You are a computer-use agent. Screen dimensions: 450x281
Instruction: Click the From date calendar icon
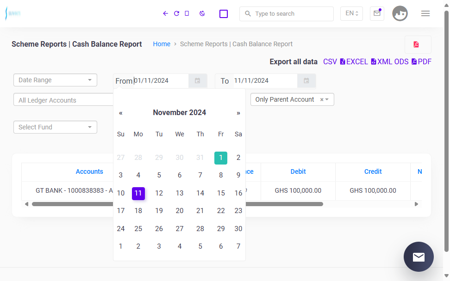pos(197,81)
